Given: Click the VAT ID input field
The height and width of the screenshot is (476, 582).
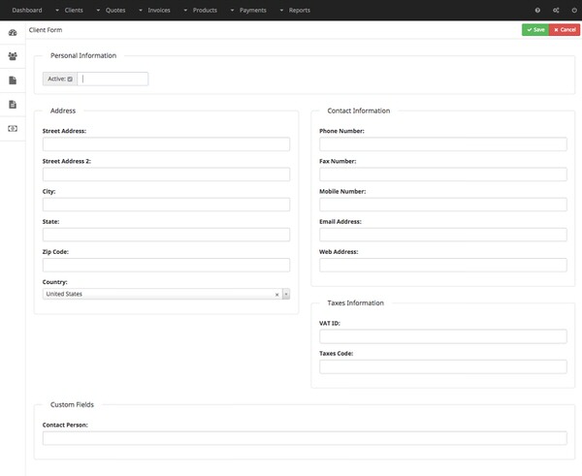Looking at the screenshot, I should click(x=443, y=336).
